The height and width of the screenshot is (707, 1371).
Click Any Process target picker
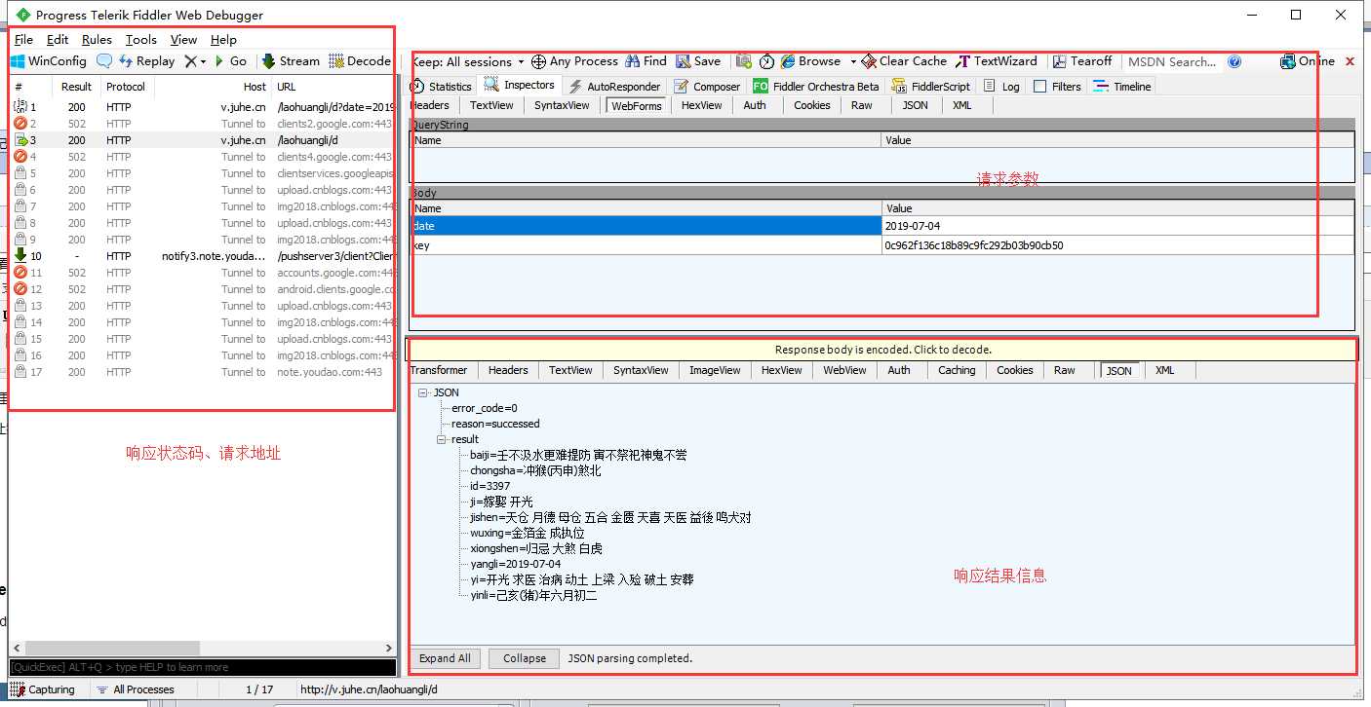(x=574, y=60)
